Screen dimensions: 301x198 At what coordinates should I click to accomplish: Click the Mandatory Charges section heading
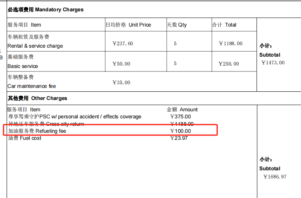point(46,9)
